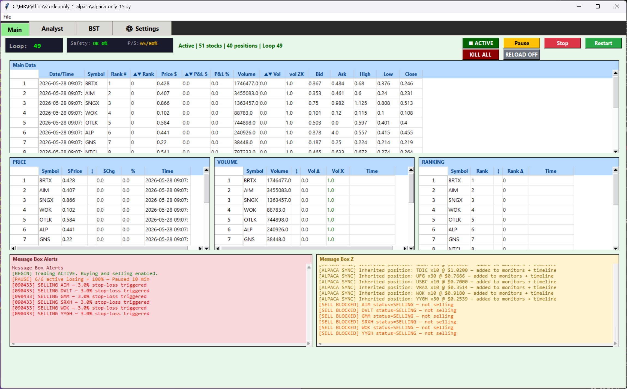Click the Main Data vertical scrollbar thumb

tap(616, 92)
